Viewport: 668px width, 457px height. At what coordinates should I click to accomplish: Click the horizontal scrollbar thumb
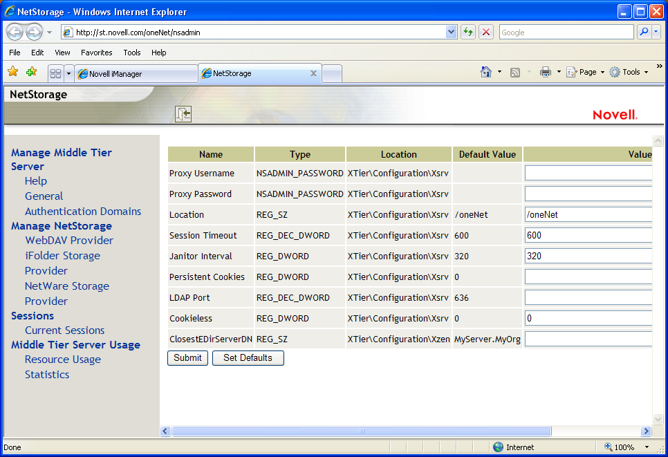[361, 431]
